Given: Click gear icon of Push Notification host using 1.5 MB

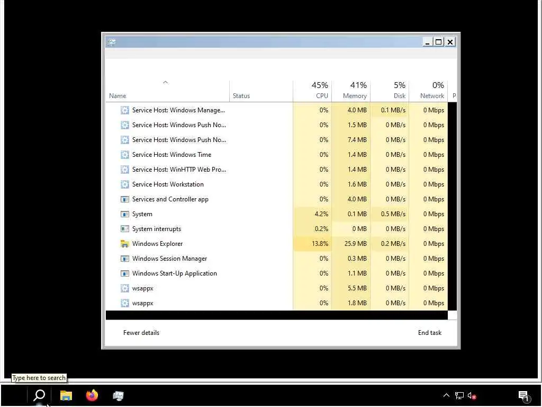Looking at the screenshot, I should [x=125, y=125].
